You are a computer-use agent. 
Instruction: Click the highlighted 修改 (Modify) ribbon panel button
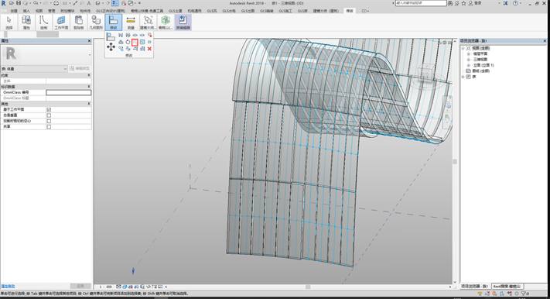click(113, 22)
